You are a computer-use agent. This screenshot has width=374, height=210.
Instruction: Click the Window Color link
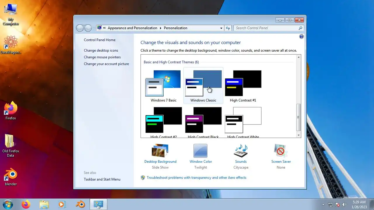click(201, 162)
